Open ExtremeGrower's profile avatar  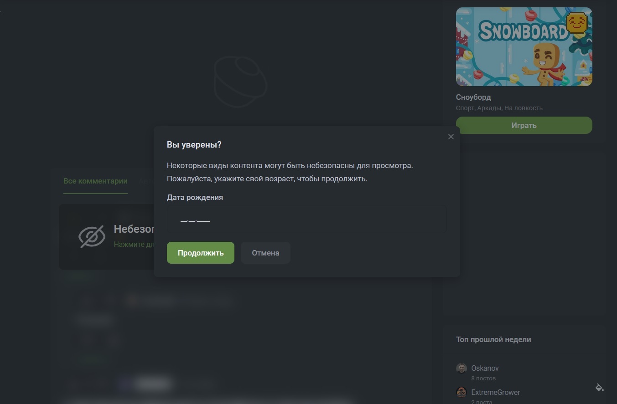click(x=461, y=392)
